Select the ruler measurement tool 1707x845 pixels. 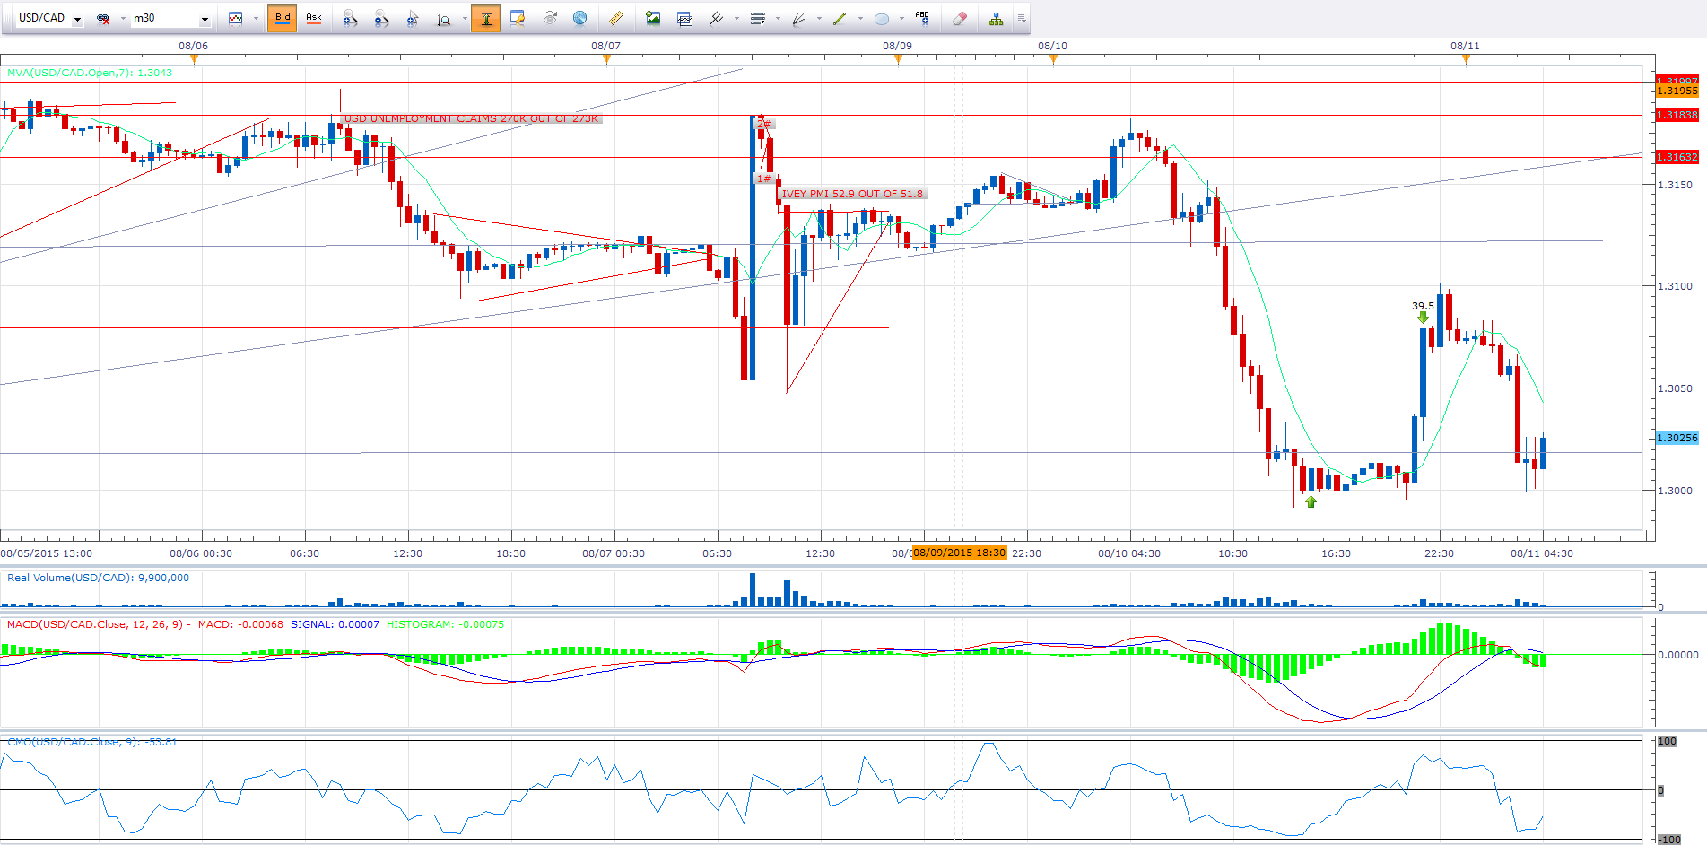click(615, 18)
